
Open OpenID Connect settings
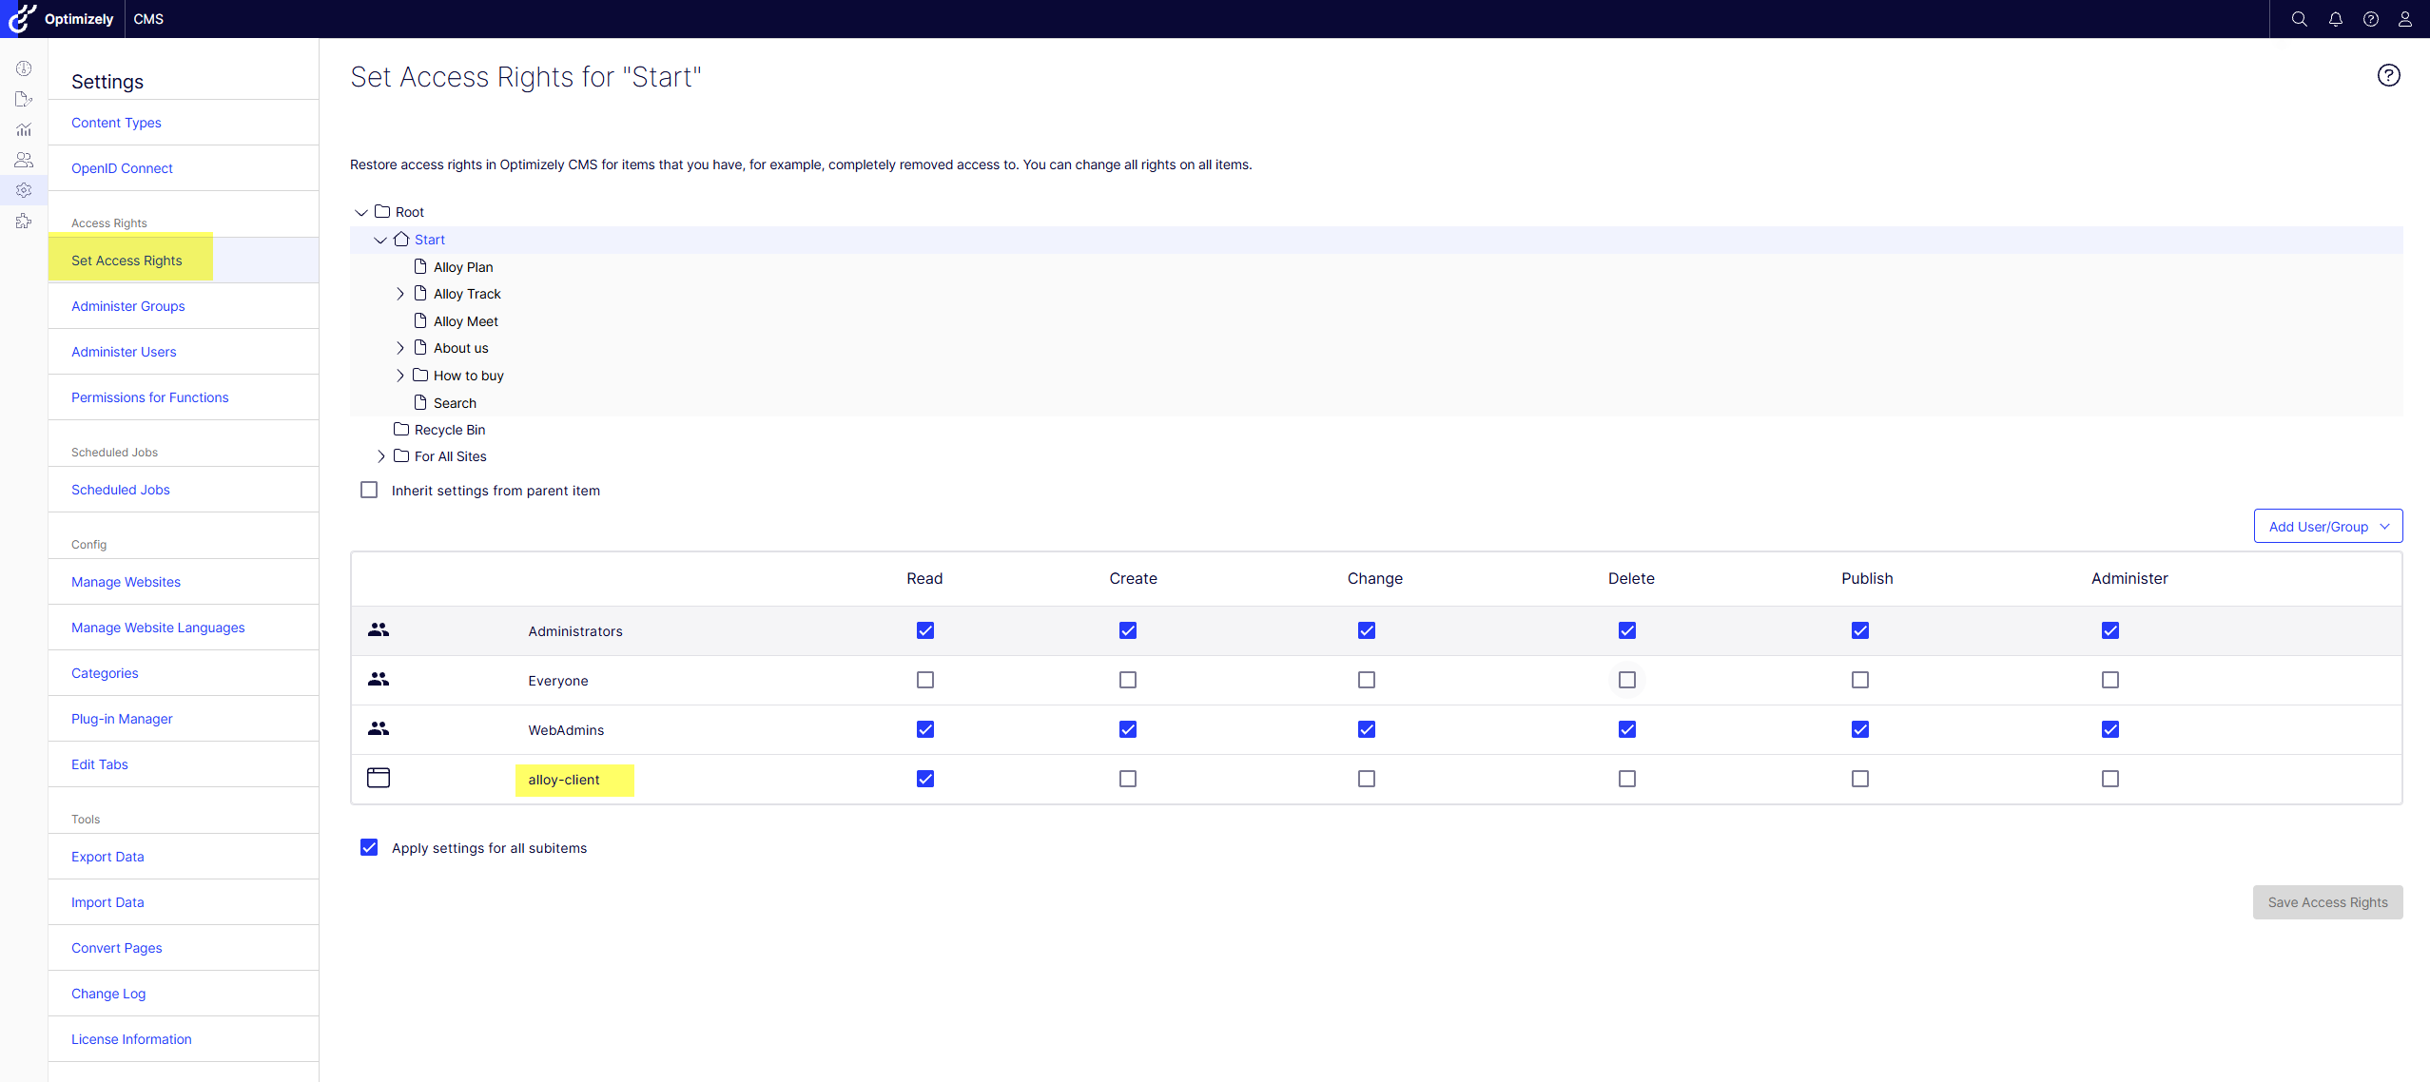122,168
